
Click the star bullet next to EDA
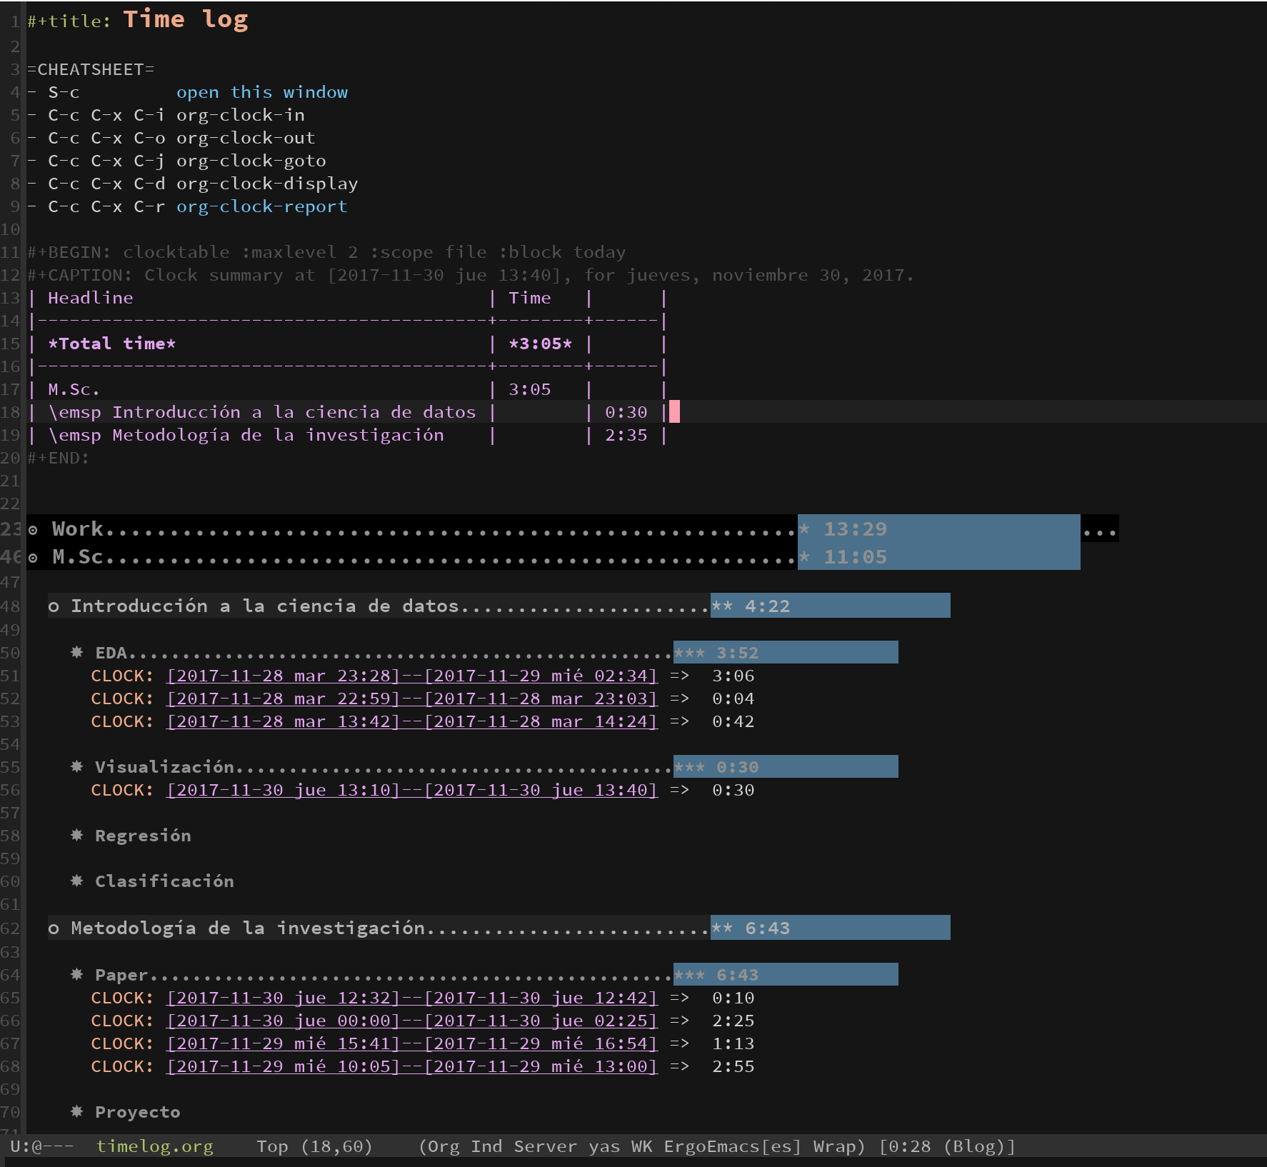(77, 652)
